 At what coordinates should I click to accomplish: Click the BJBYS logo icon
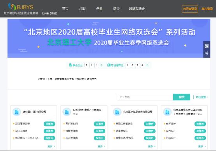tap(12, 7)
